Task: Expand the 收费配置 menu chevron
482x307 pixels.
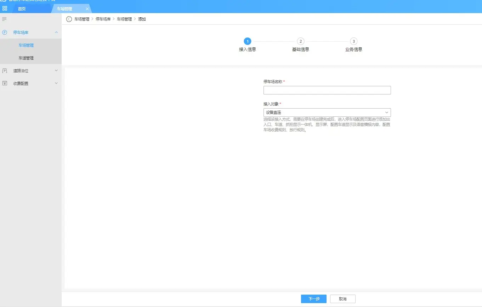Action: 56,83
